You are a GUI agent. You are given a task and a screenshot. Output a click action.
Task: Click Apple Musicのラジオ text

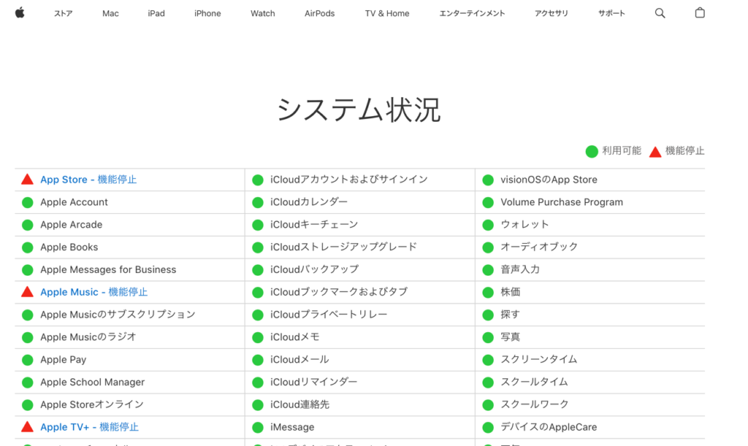pyautogui.click(x=88, y=337)
